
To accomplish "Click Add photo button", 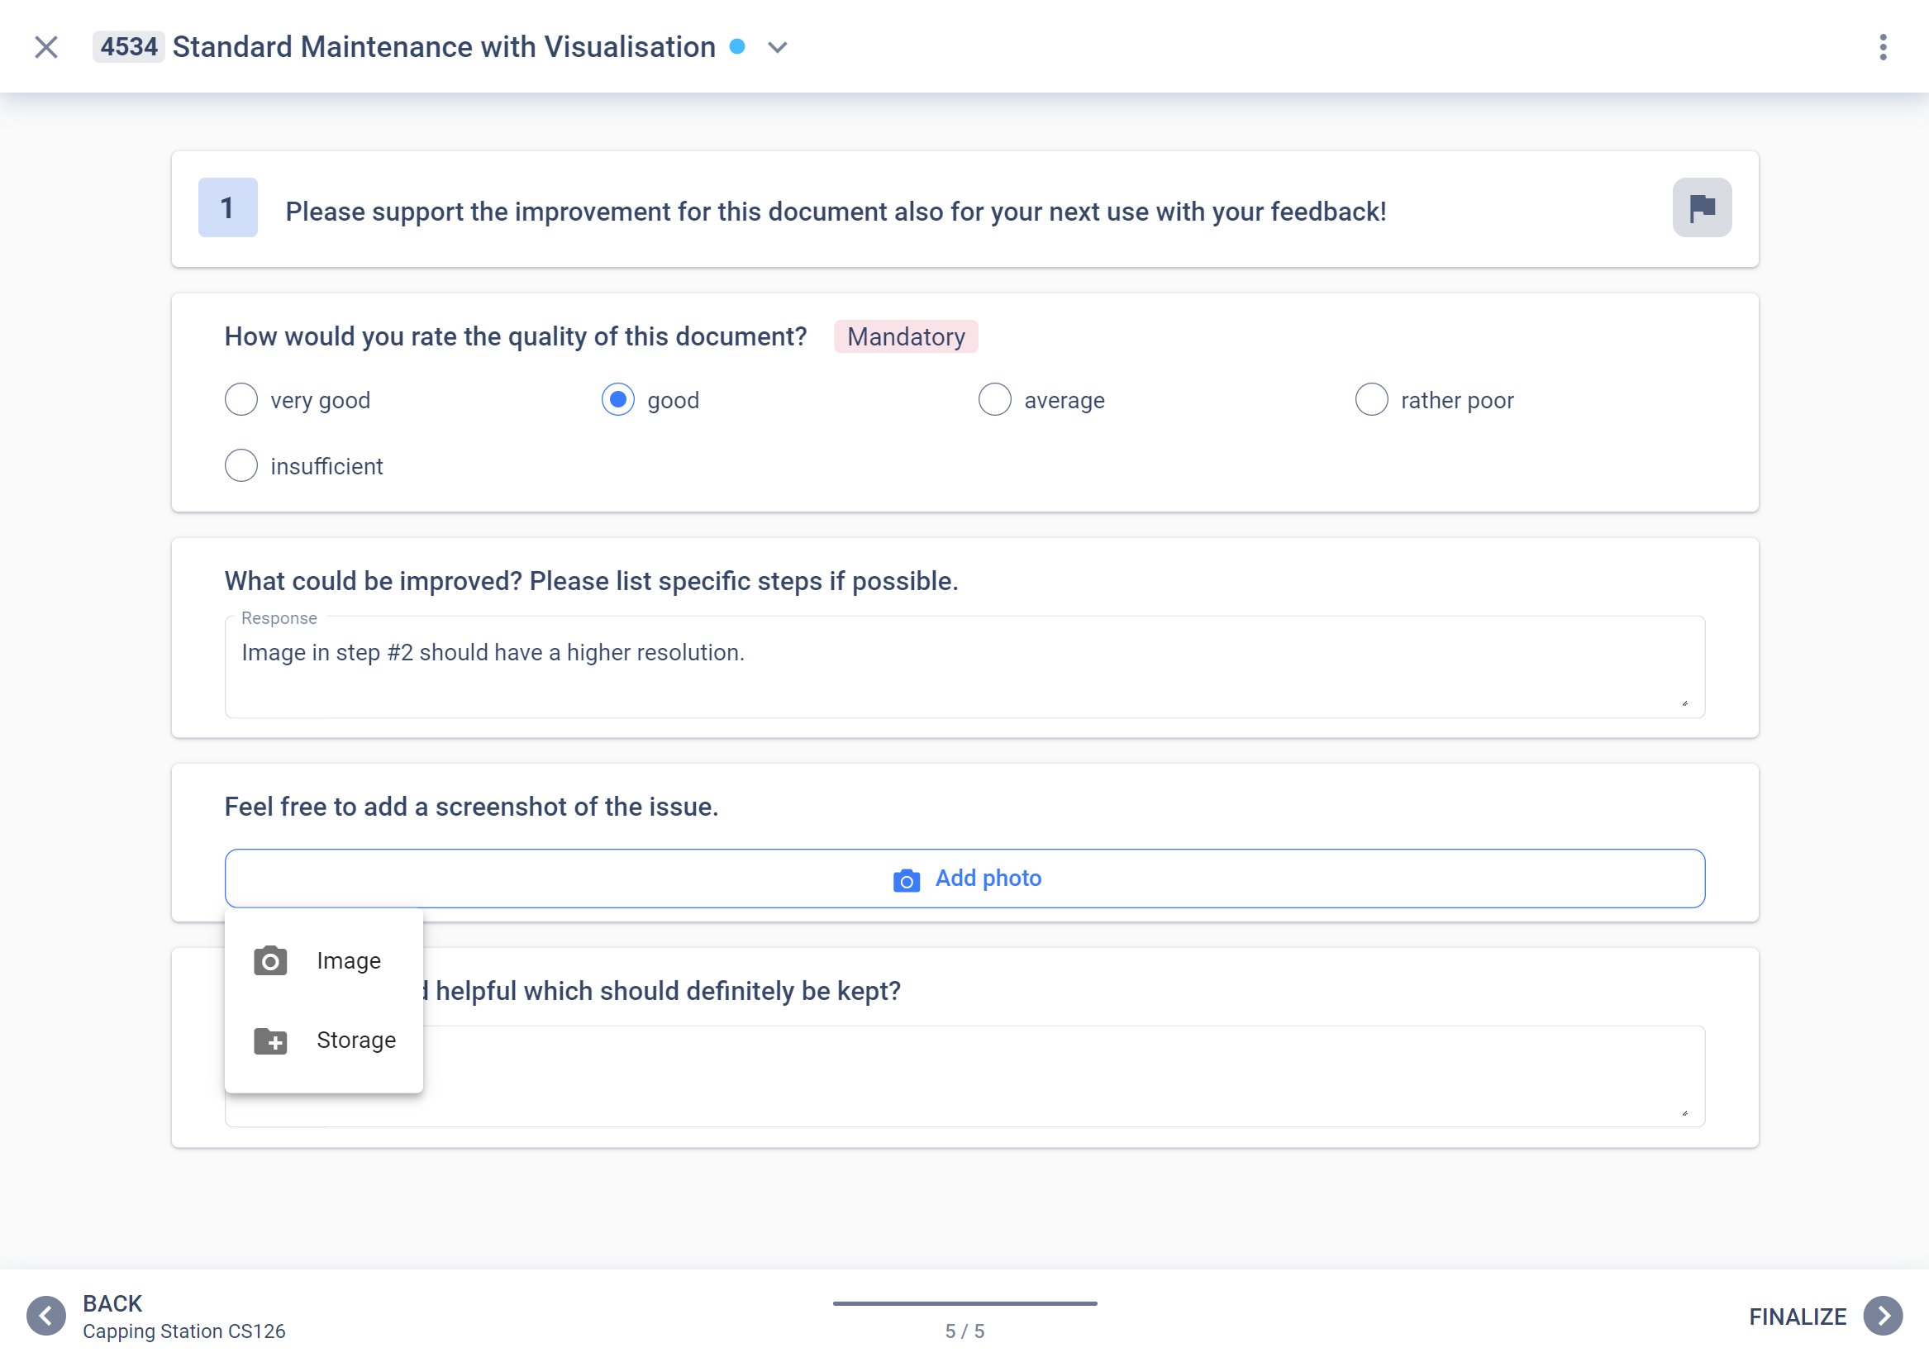I will point(965,879).
